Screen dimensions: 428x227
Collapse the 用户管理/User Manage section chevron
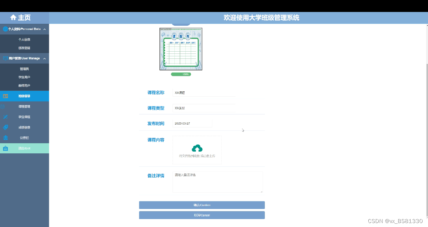[x=45, y=58]
